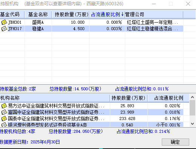Viewport: 196px width, 149px height.
Task: Click shareholding value 10.000
Action: tap(78, 22)
